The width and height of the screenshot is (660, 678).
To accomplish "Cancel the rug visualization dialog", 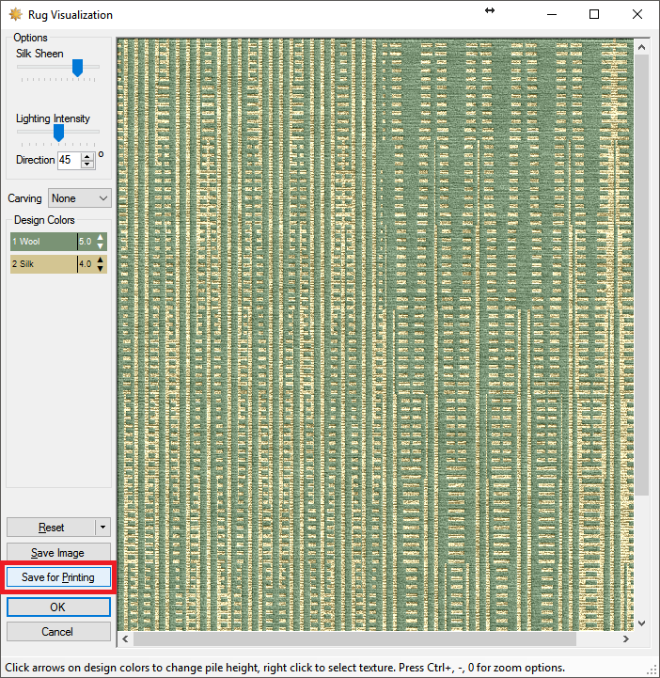I will tap(58, 632).
